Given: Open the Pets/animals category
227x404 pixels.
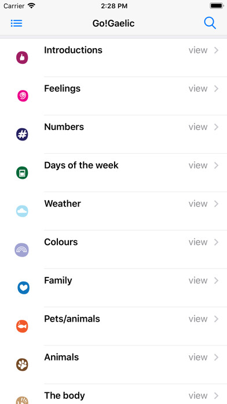Looking at the screenshot, I should (113, 326).
